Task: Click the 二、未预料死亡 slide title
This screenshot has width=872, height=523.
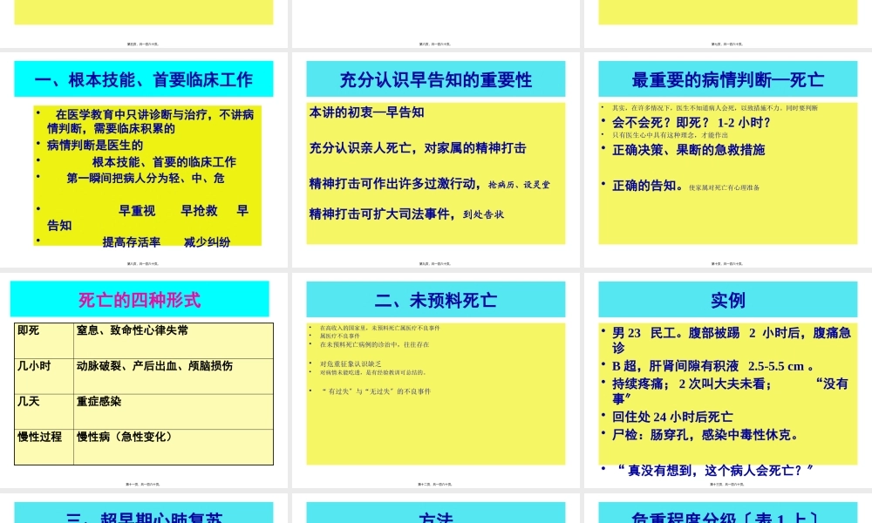Action: coord(435,301)
